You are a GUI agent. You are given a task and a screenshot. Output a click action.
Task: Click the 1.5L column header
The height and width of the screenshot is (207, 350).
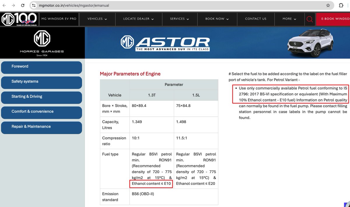[x=196, y=95]
